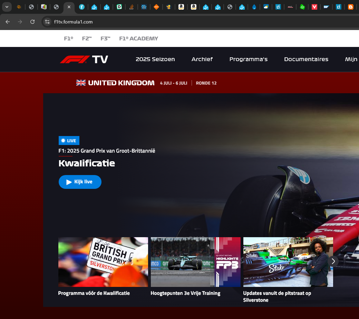Open the tab search dropdown arrow
Viewport: 359px width, 319px height.
pyautogui.click(x=7, y=7)
